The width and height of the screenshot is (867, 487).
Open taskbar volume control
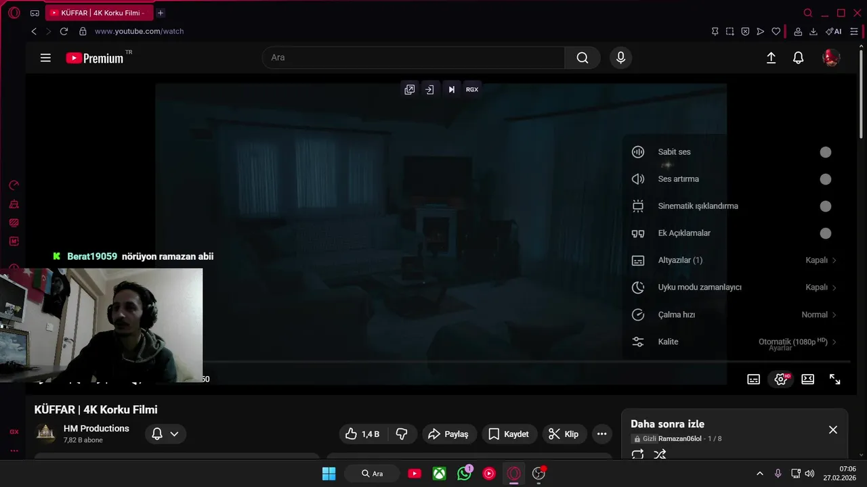click(x=810, y=473)
